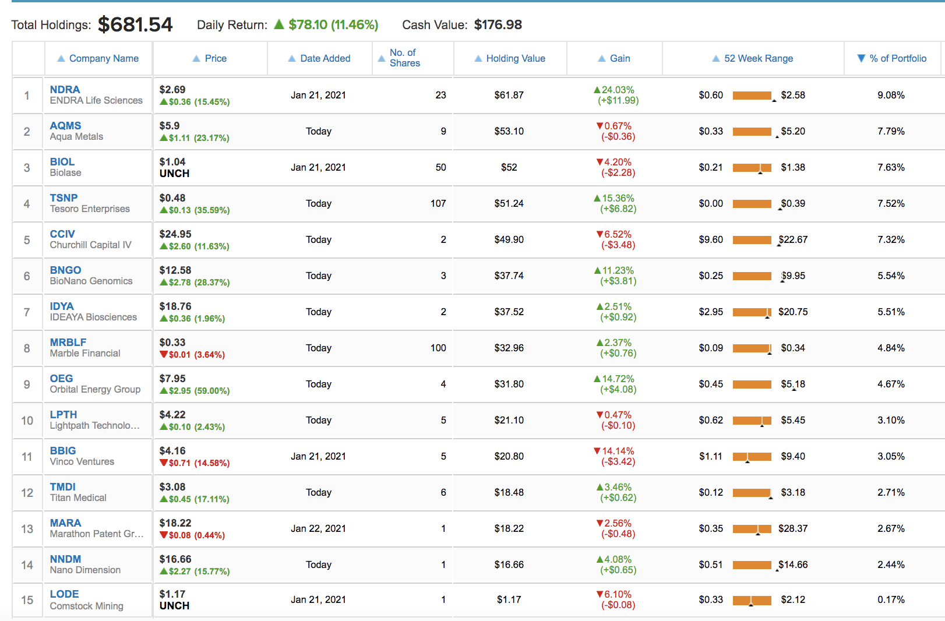
Task: Click OEG gain 14.72%
Action: pyautogui.click(x=614, y=379)
